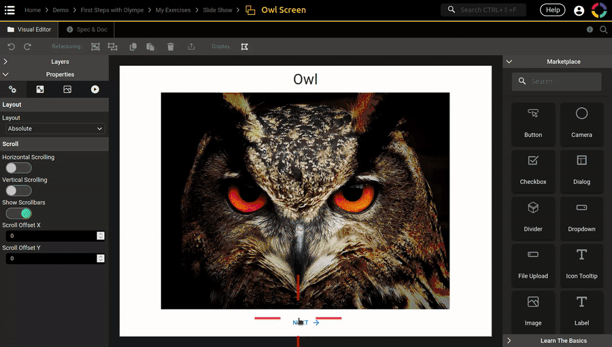The width and height of the screenshot is (612, 347).
Task: Add a Camera component from Marketplace
Action: coord(581,124)
